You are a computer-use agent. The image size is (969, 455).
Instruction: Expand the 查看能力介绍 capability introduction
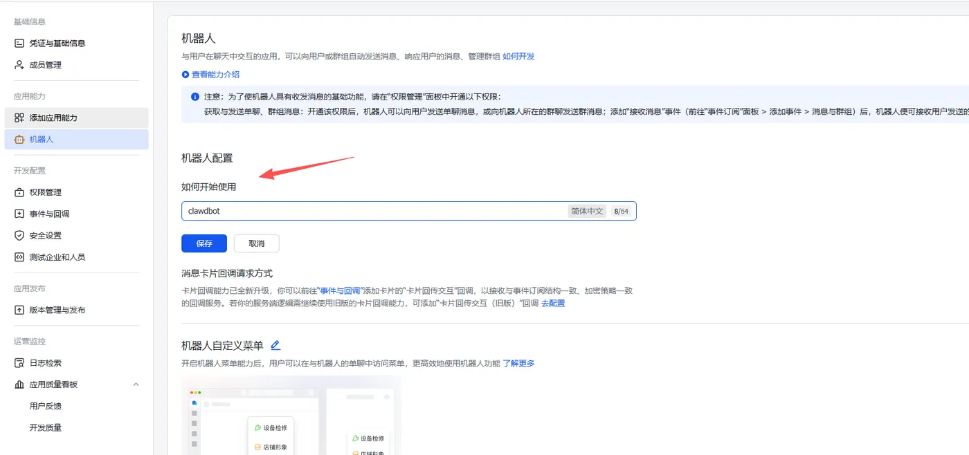216,74
